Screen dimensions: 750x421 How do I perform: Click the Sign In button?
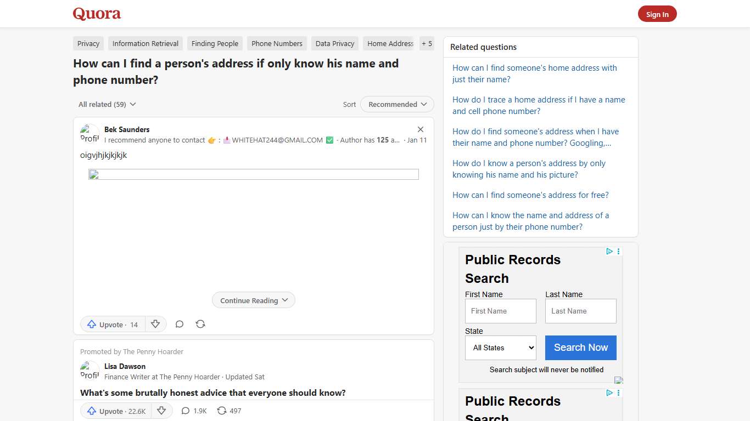[x=657, y=14]
